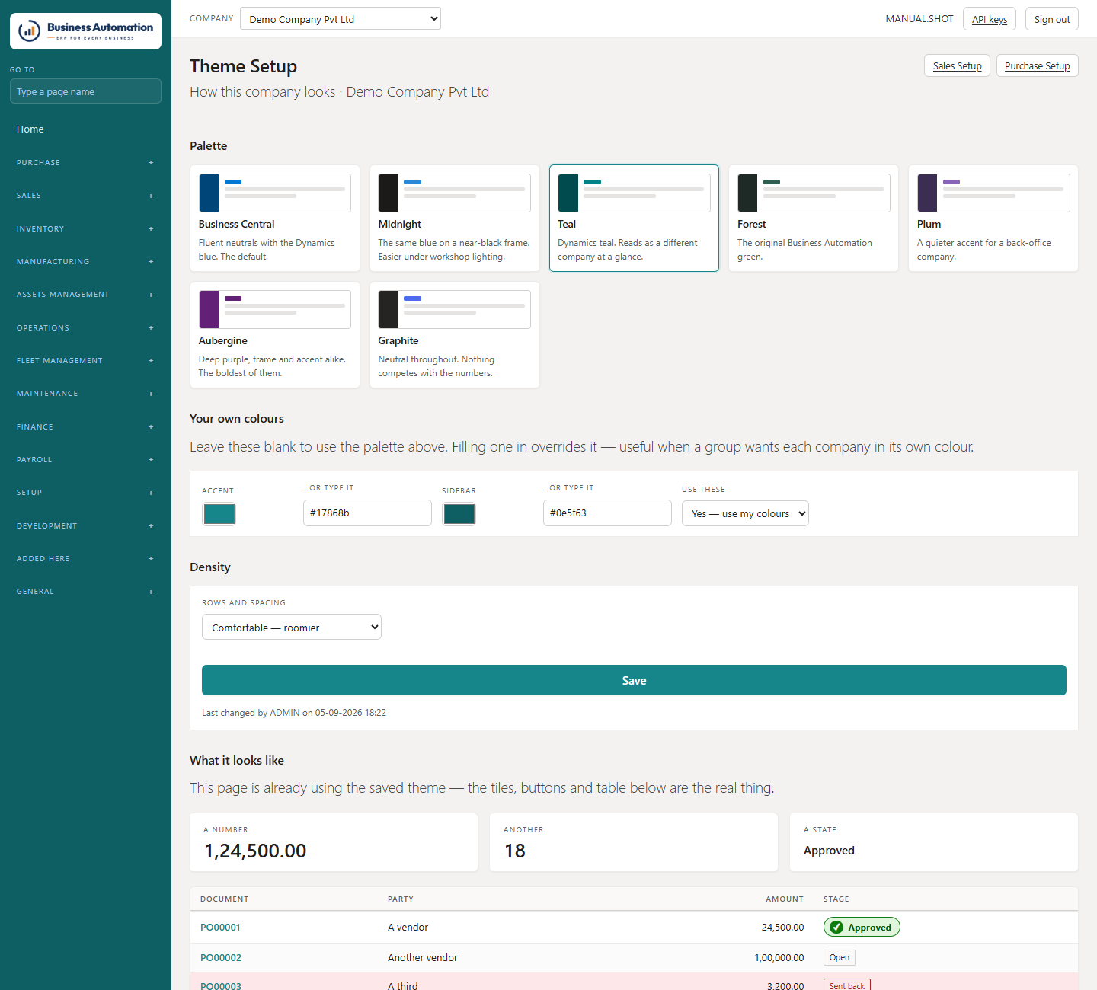Open the API keys page

tap(990, 19)
